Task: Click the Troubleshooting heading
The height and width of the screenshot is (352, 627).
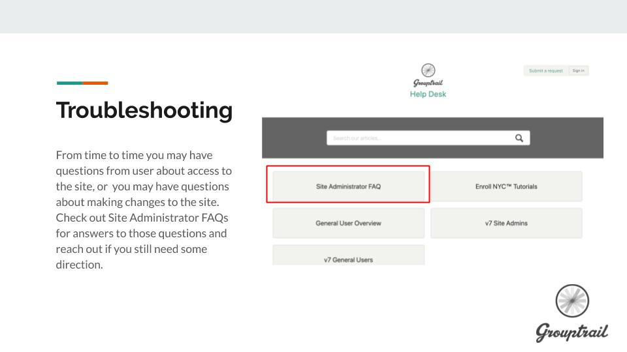Action: pos(144,110)
